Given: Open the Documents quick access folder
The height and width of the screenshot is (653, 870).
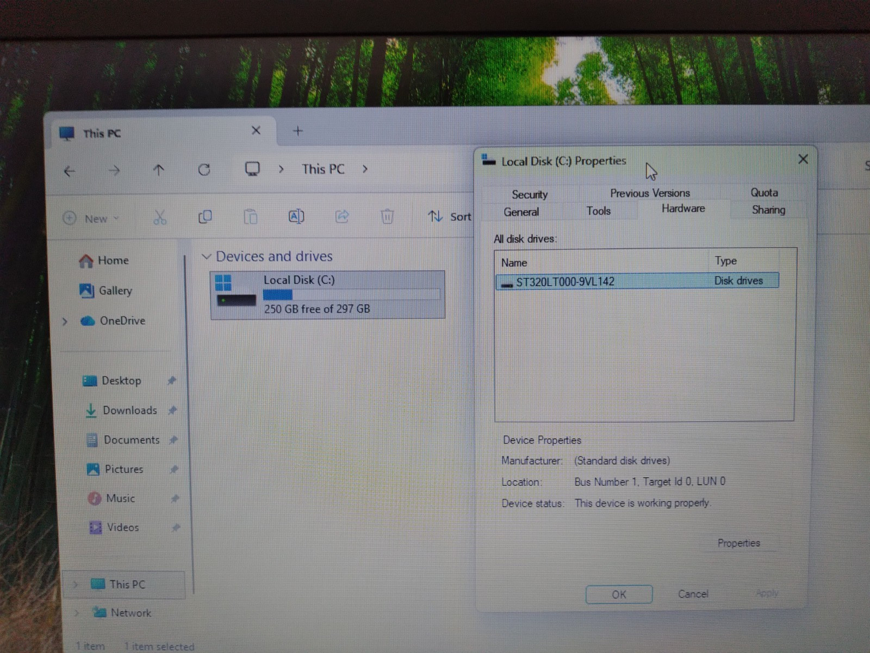Looking at the screenshot, I should [123, 440].
